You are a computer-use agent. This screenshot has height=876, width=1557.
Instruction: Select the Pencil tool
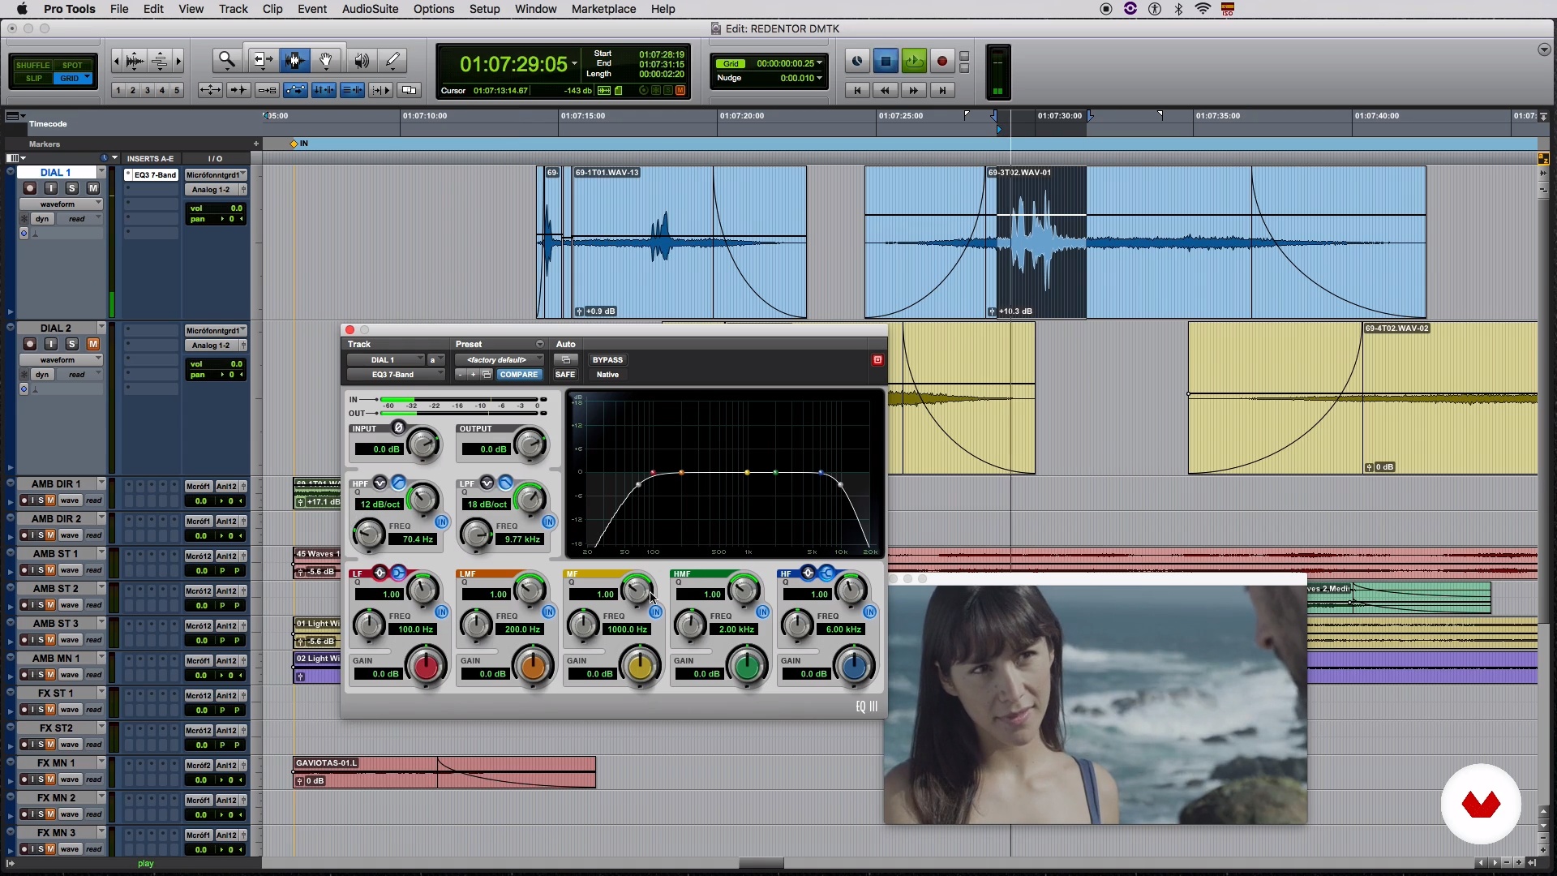click(392, 60)
